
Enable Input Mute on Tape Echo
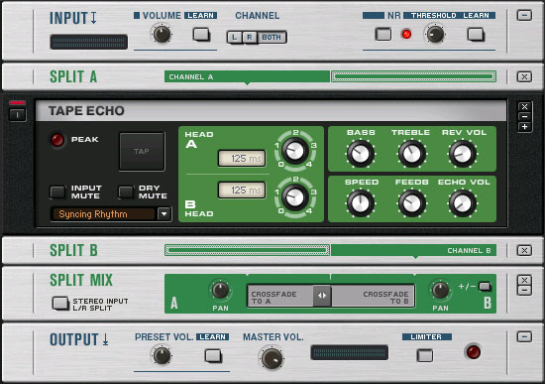point(57,192)
